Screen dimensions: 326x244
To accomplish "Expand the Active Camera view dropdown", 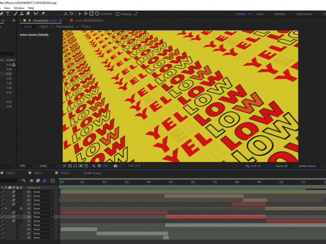I will pos(310,166).
